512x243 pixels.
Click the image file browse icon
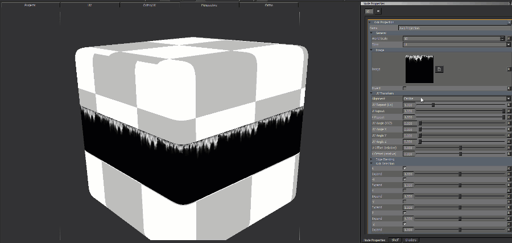coord(439,69)
